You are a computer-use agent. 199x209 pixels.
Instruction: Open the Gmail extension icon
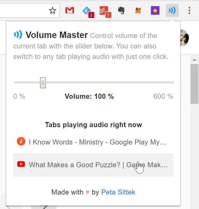click(70, 10)
